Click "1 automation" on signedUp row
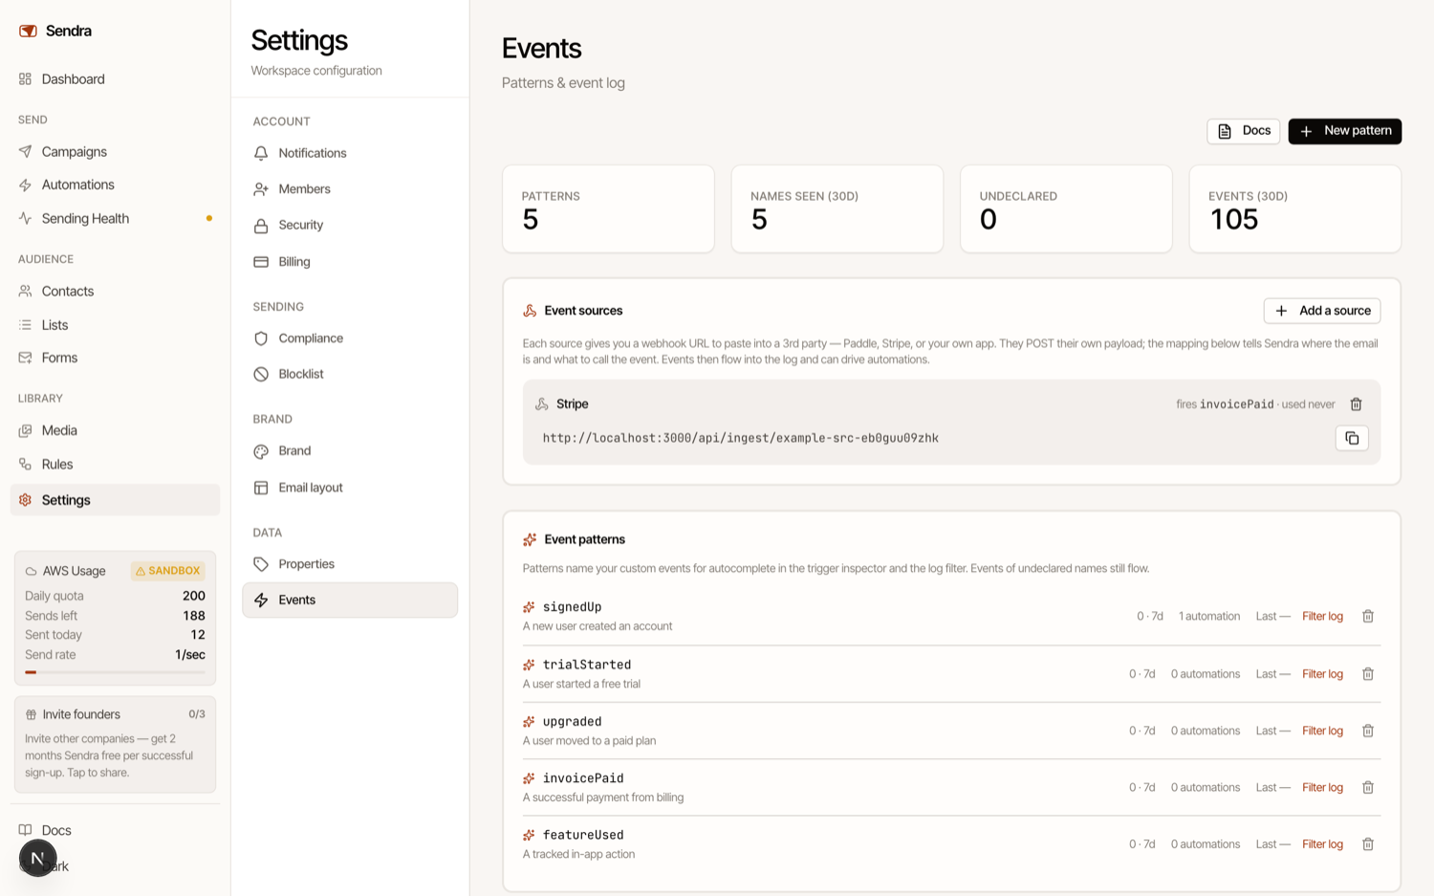 click(1209, 617)
